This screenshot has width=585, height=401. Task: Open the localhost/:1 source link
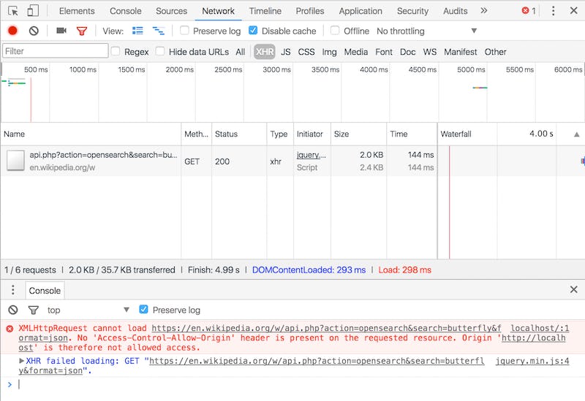tap(540, 329)
